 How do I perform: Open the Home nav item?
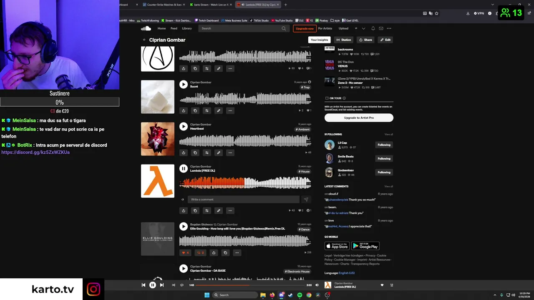click(161, 28)
